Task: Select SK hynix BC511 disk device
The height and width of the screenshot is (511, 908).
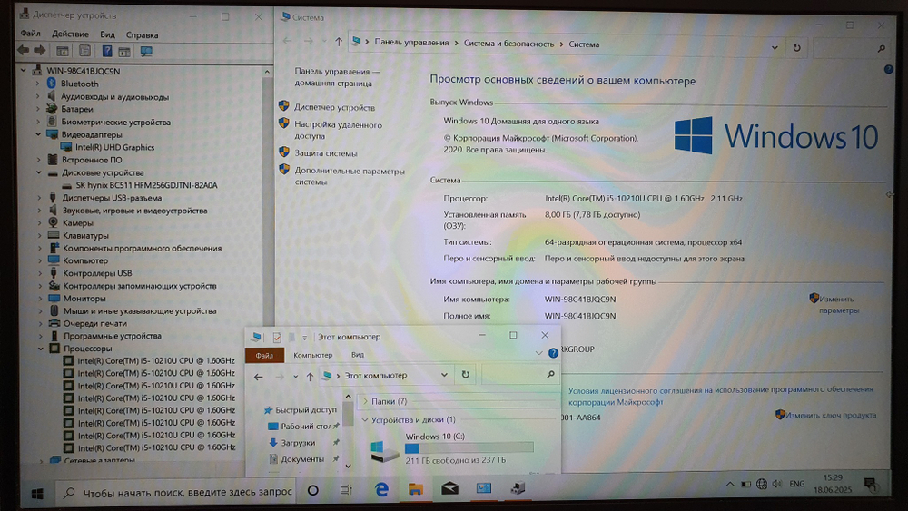Action: click(146, 185)
